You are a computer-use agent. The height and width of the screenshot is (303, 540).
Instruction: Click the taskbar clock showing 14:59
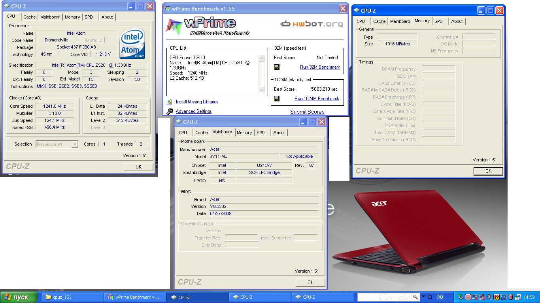tap(529, 297)
